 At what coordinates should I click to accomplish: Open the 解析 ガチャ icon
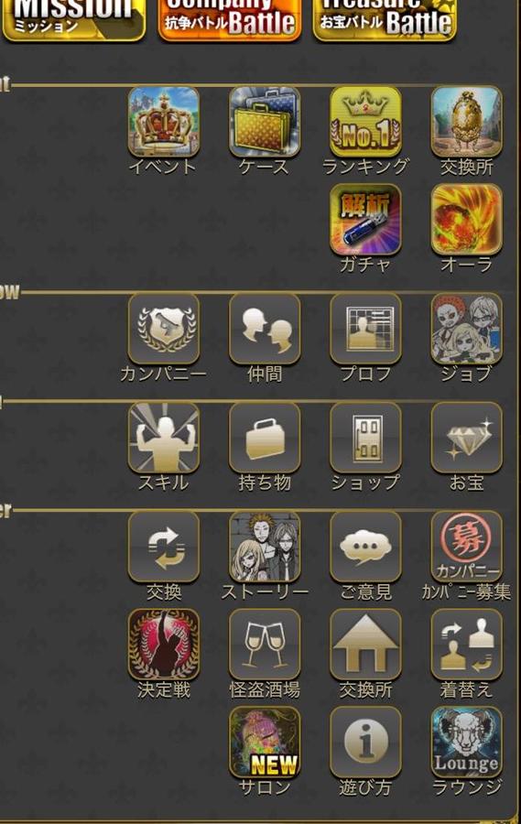pos(365,220)
